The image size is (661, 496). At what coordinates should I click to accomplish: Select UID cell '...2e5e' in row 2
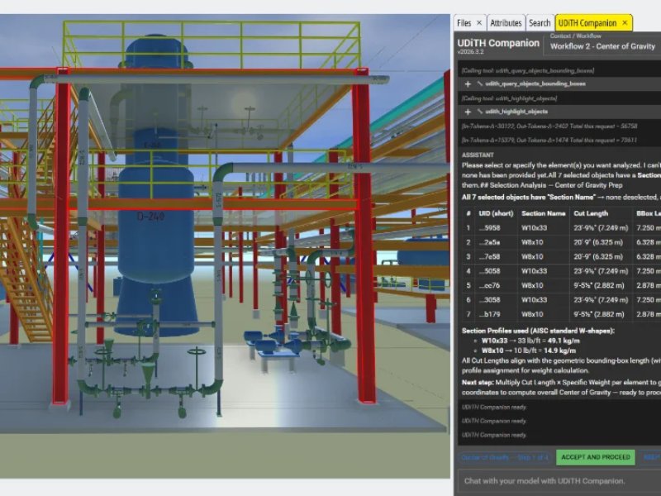click(x=490, y=242)
